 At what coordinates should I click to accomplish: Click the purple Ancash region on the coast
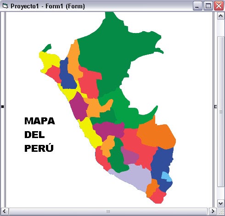point(79,107)
